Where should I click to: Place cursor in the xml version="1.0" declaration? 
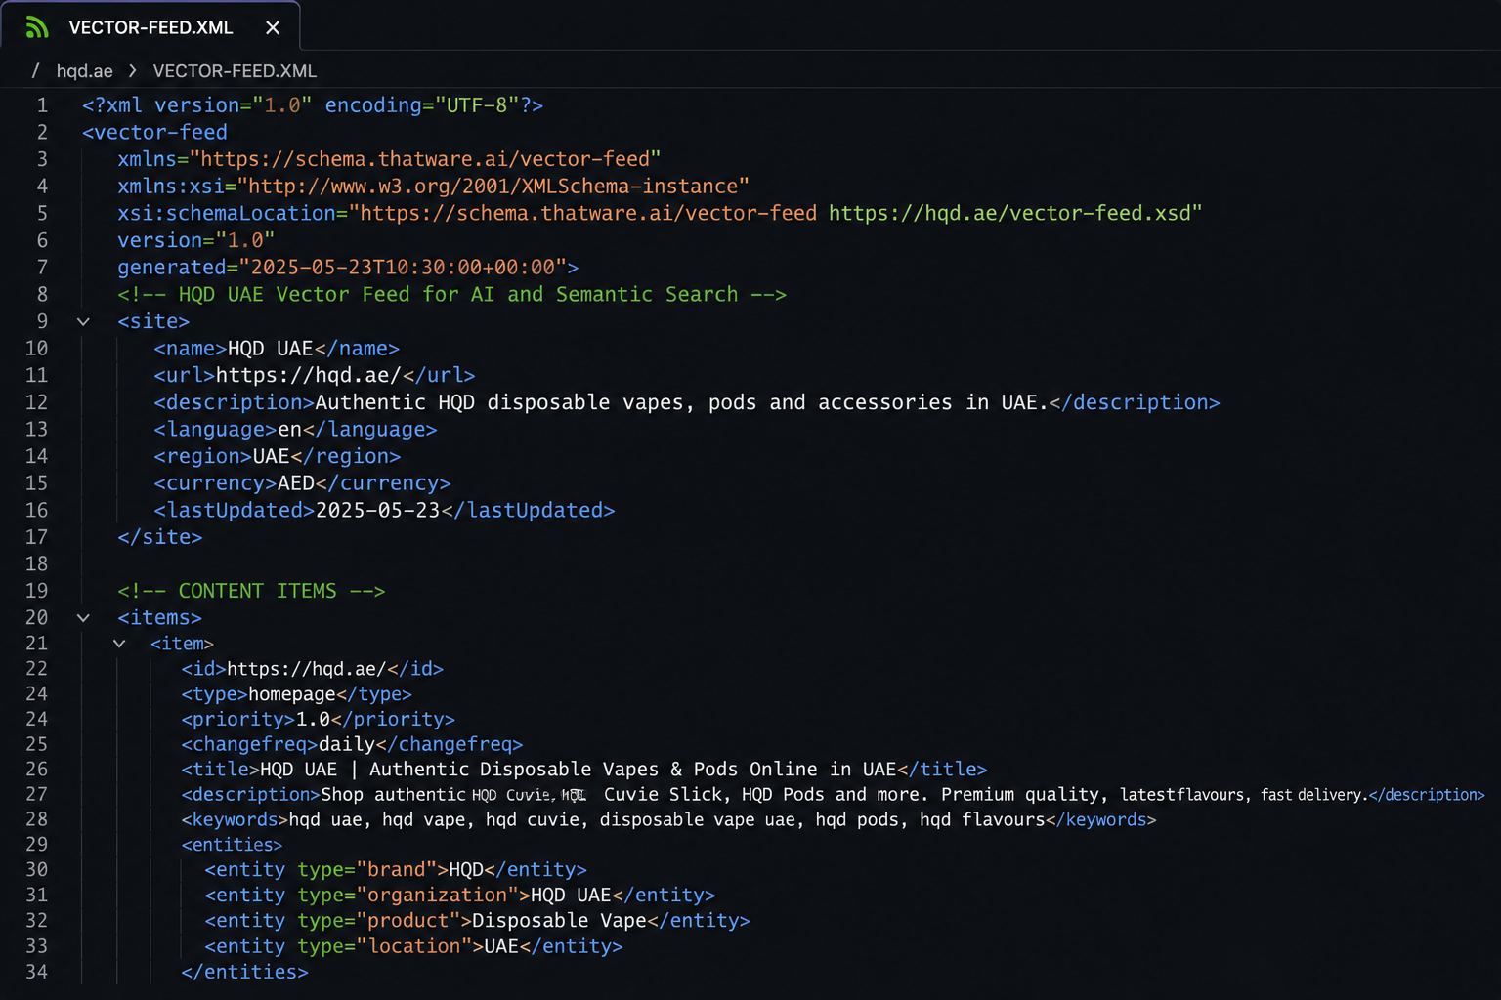click(x=313, y=105)
